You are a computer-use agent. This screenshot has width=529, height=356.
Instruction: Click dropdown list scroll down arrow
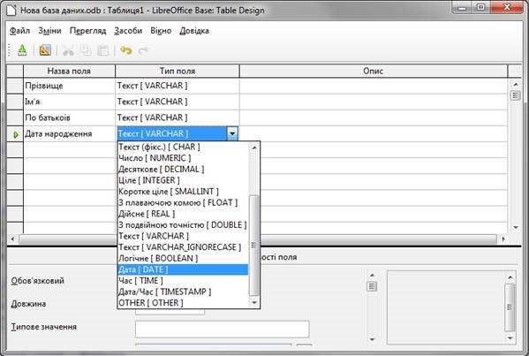coord(254,303)
